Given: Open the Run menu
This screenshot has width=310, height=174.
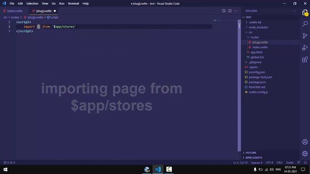Looking at the screenshot, I should [x=62, y=3].
